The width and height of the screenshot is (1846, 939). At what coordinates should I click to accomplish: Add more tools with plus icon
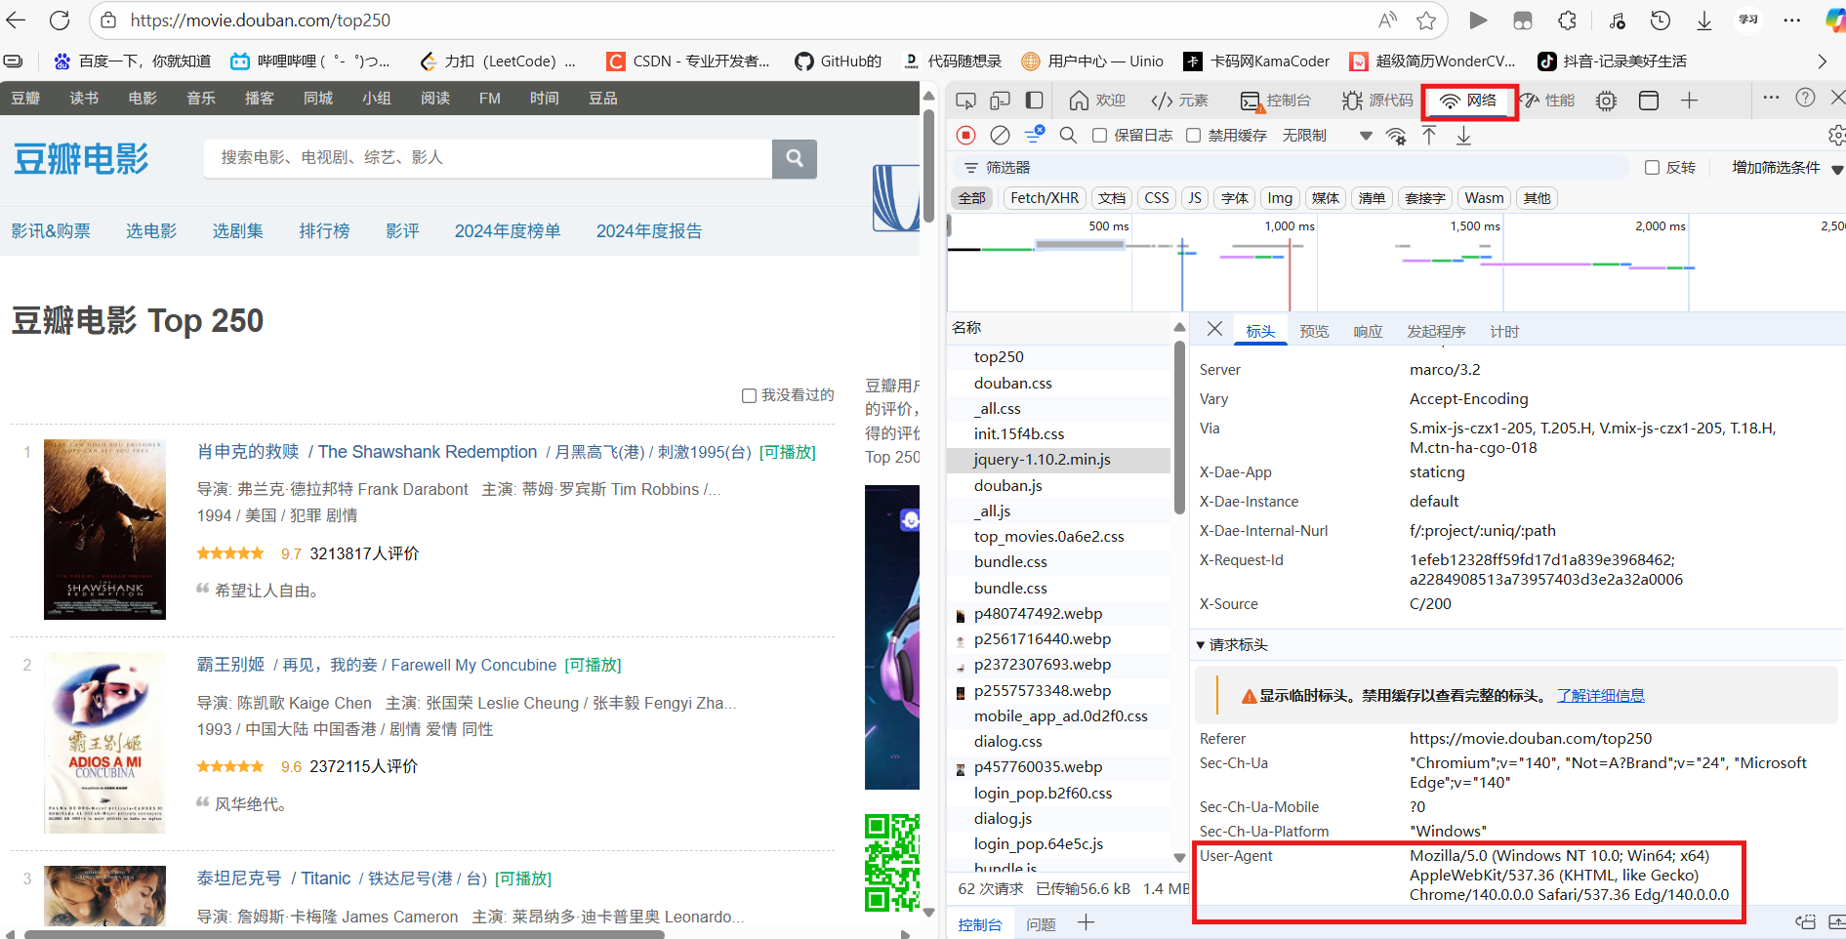1689,101
